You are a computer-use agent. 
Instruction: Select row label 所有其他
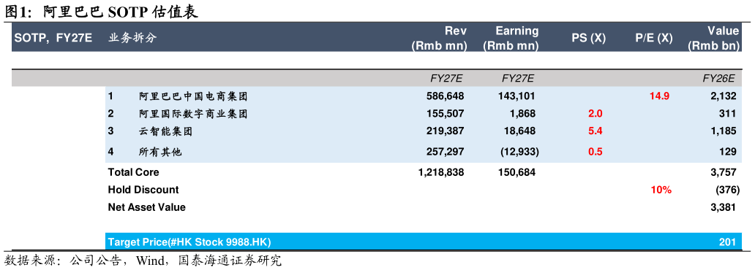tap(160, 152)
